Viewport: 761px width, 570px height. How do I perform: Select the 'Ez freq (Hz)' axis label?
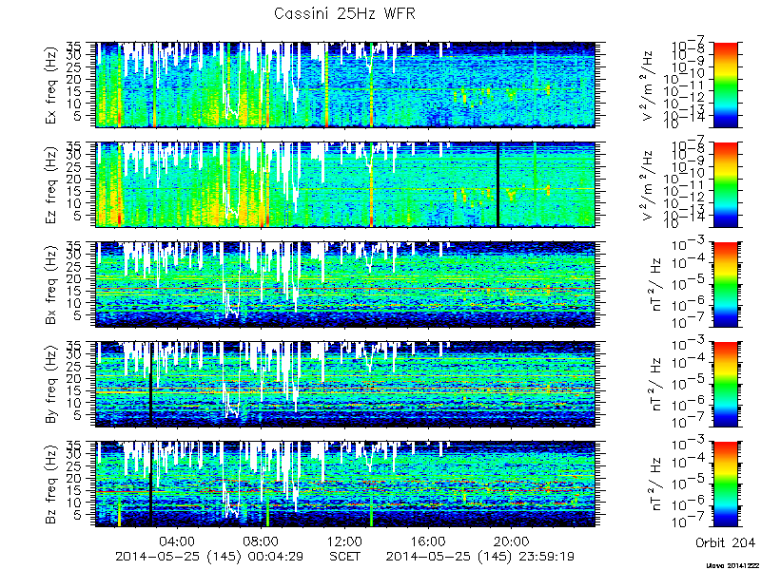pos(52,184)
